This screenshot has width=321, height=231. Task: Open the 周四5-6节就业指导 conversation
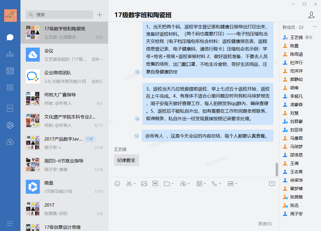pos(64,165)
